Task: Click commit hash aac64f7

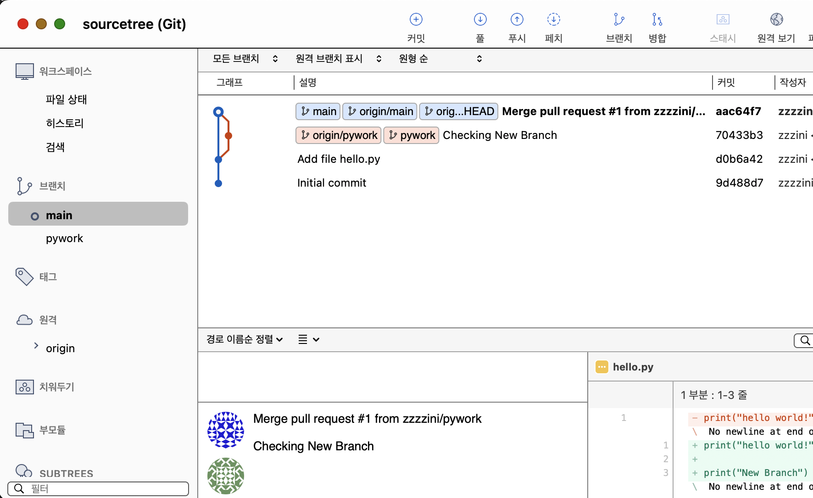Action: (x=738, y=111)
